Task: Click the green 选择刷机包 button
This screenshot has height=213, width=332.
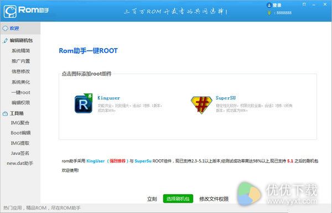Action: pos(178,199)
